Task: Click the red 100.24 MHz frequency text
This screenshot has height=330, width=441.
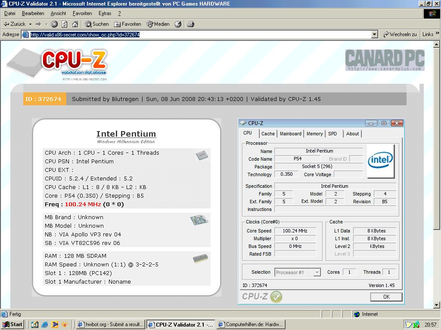Action: coord(83,204)
